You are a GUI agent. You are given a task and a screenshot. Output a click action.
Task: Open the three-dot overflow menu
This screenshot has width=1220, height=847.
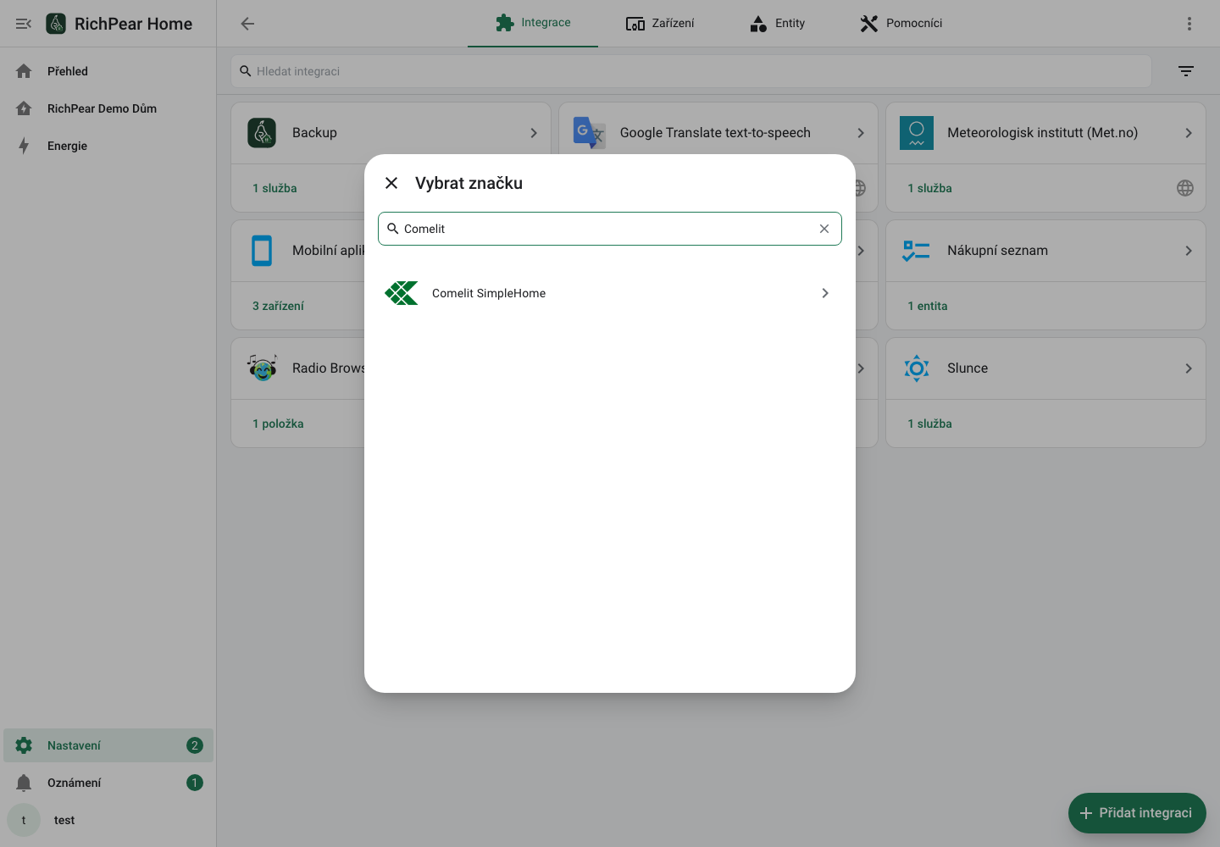(1189, 24)
